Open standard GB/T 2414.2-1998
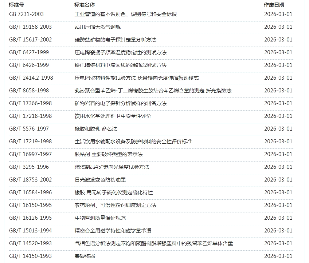309x263 pixels. (x=31, y=78)
